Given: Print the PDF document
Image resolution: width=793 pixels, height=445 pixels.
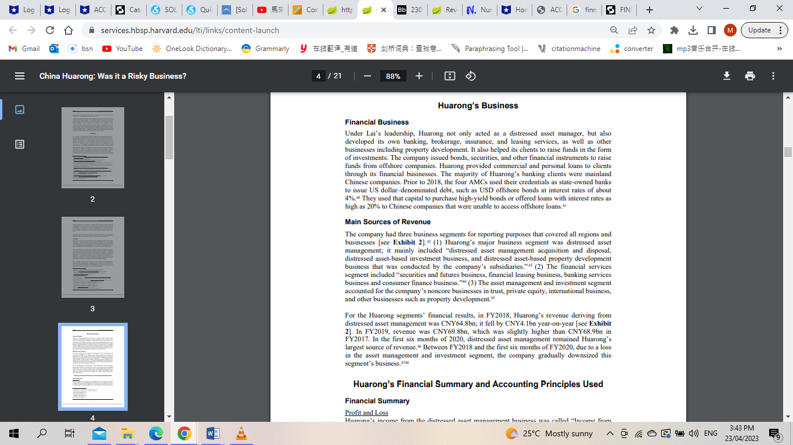Looking at the screenshot, I should [750, 76].
